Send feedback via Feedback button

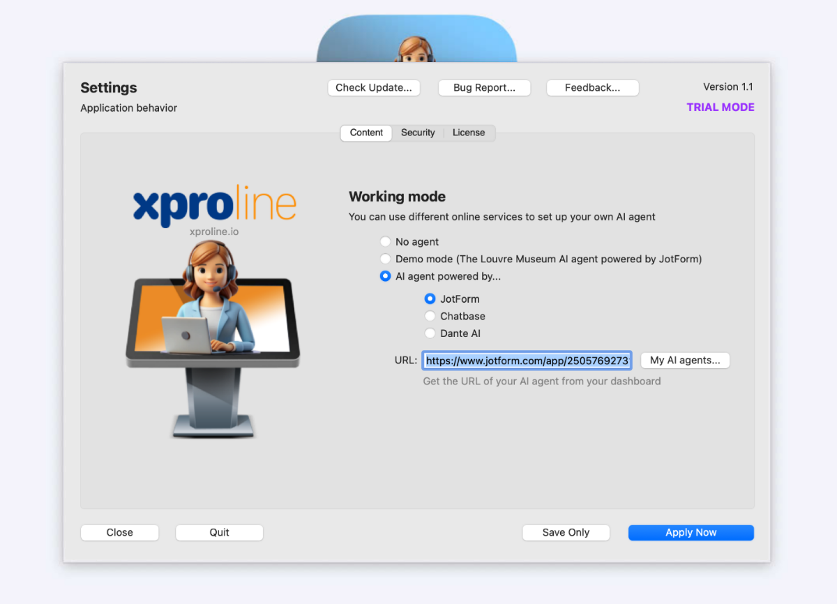pyautogui.click(x=592, y=88)
